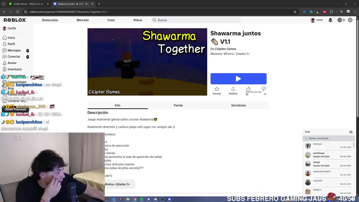This screenshot has height=202, width=359.
Task: Close the Shawarma juntos browser tab
Action: pos(93,4)
